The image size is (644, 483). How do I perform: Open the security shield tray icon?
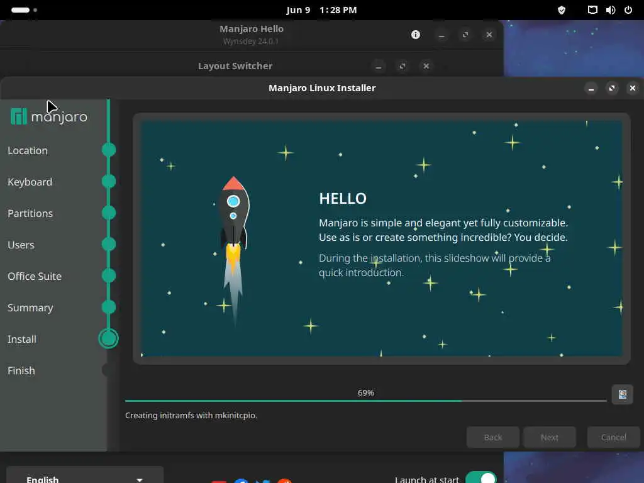click(x=562, y=10)
